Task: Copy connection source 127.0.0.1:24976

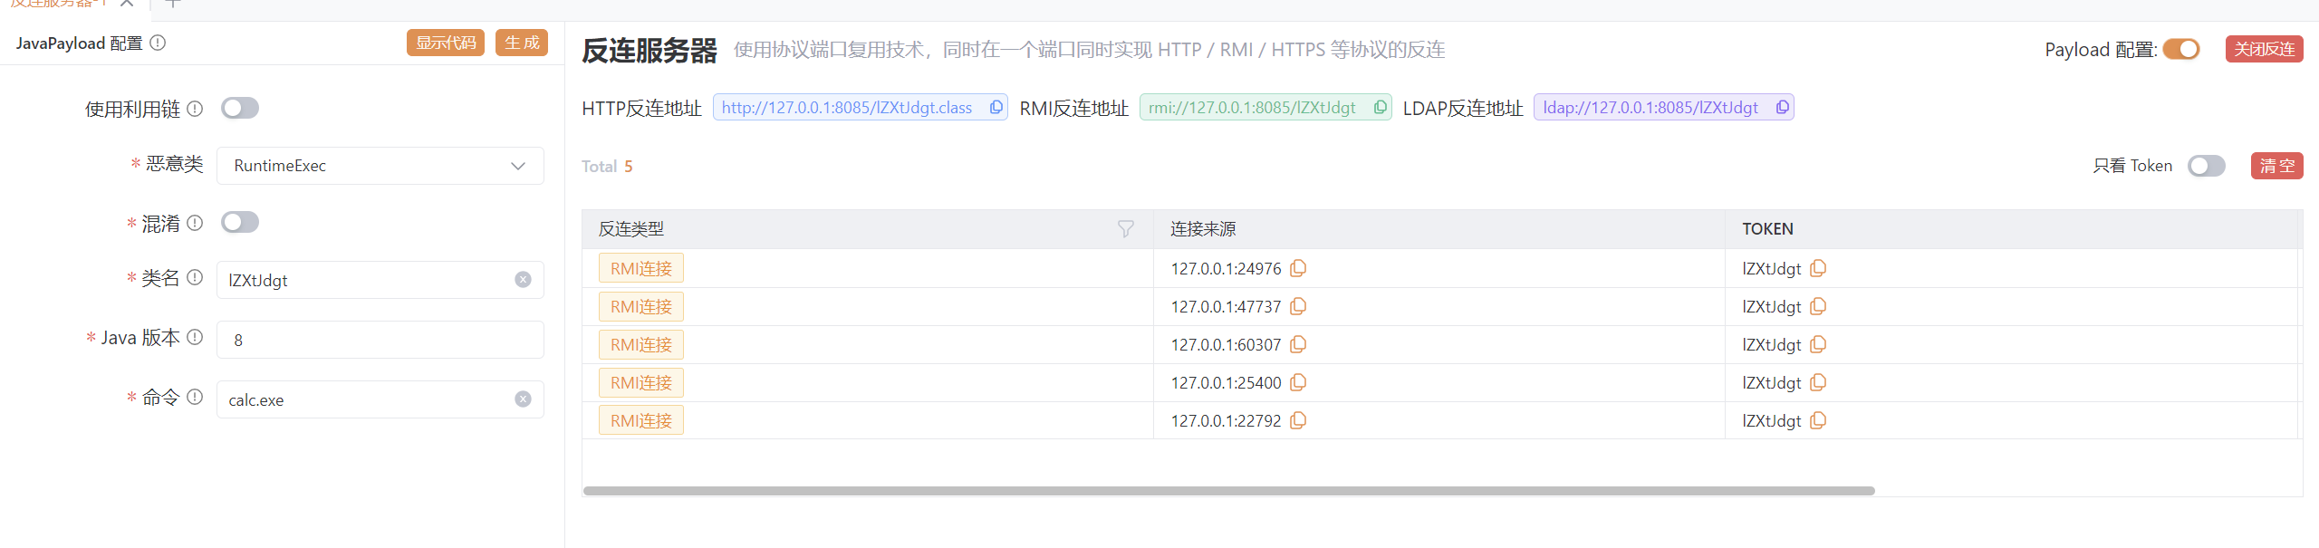Action: point(1298,269)
